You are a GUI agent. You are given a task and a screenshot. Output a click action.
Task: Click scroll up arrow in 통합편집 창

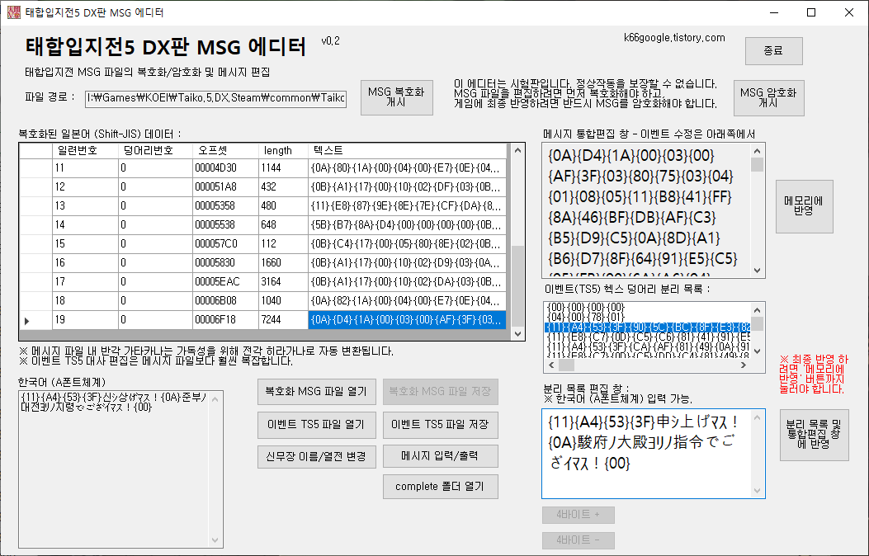(x=757, y=151)
